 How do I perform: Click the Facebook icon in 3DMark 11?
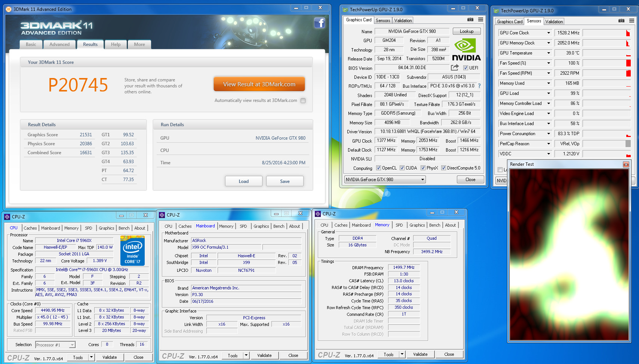pos(319,23)
